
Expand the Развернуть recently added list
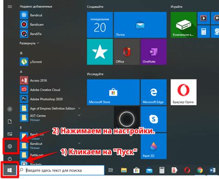point(29,43)
